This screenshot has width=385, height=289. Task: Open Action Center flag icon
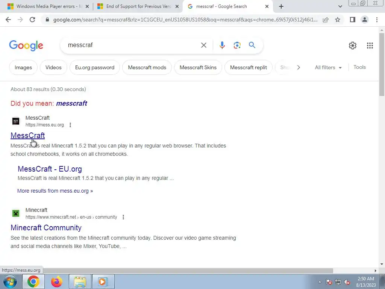pyautogui.click(x=329, y=282)
